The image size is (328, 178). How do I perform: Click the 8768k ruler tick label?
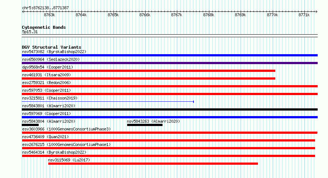point(209,15)
